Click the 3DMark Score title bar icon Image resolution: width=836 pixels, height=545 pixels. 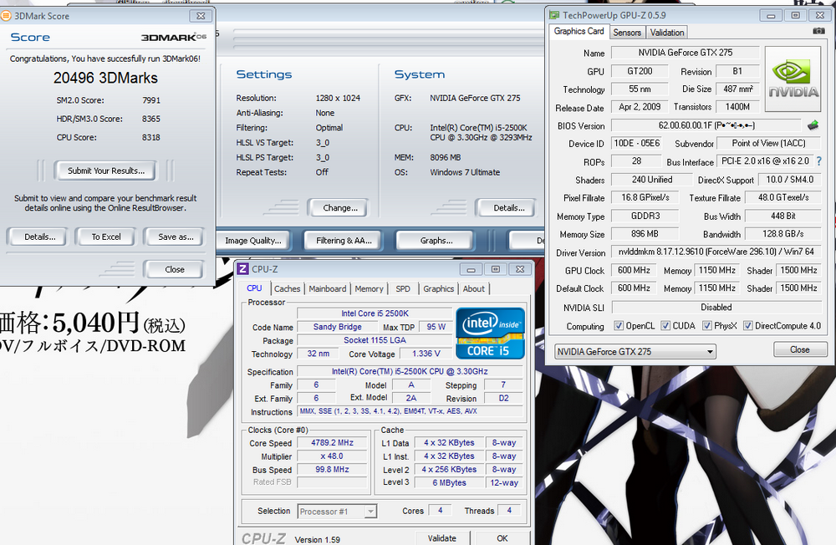tap(6, 16)
